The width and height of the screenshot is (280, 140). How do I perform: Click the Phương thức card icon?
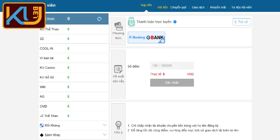[118, 26]
